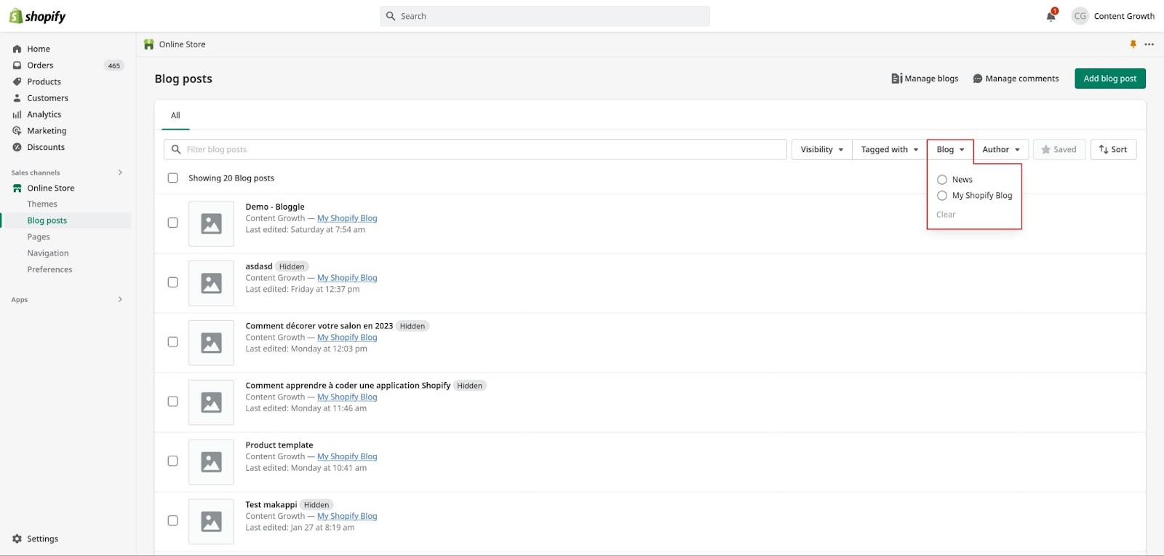Image resolution: width=1164 pixels, height=556 pixels.
Task: Click the Discounts icon in sidebar
Action: click(17, 147)
